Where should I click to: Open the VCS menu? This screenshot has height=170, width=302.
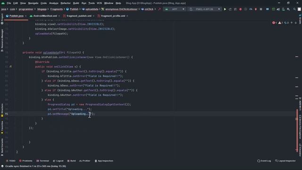pos(99,3)
